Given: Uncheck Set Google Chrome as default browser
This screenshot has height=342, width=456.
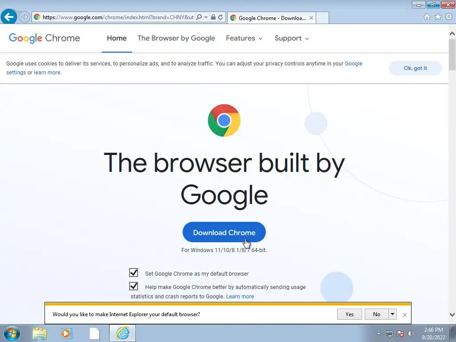Looking at the screenshot, I should click(x=134, y=273).
